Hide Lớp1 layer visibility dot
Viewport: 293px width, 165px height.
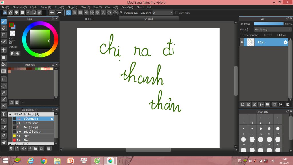241,42
